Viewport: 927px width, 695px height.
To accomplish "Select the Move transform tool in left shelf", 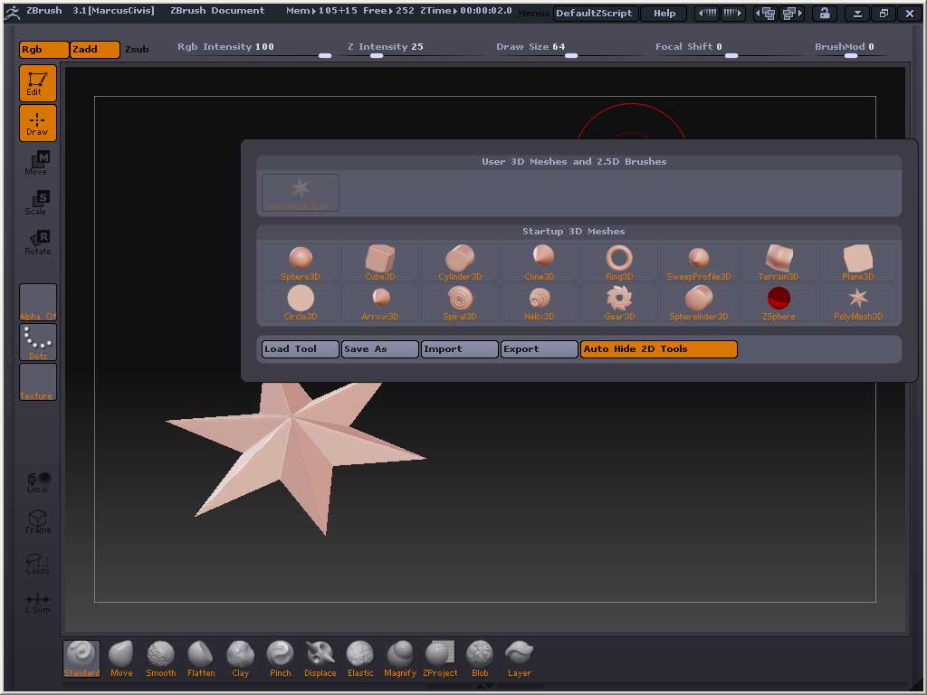I will click(x=38, y=163).
